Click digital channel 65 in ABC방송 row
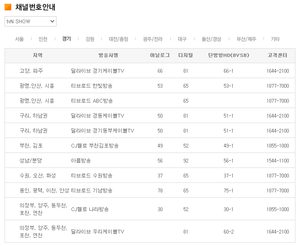The height and width of the screenshot is (246, 300). tap(186, 101)
